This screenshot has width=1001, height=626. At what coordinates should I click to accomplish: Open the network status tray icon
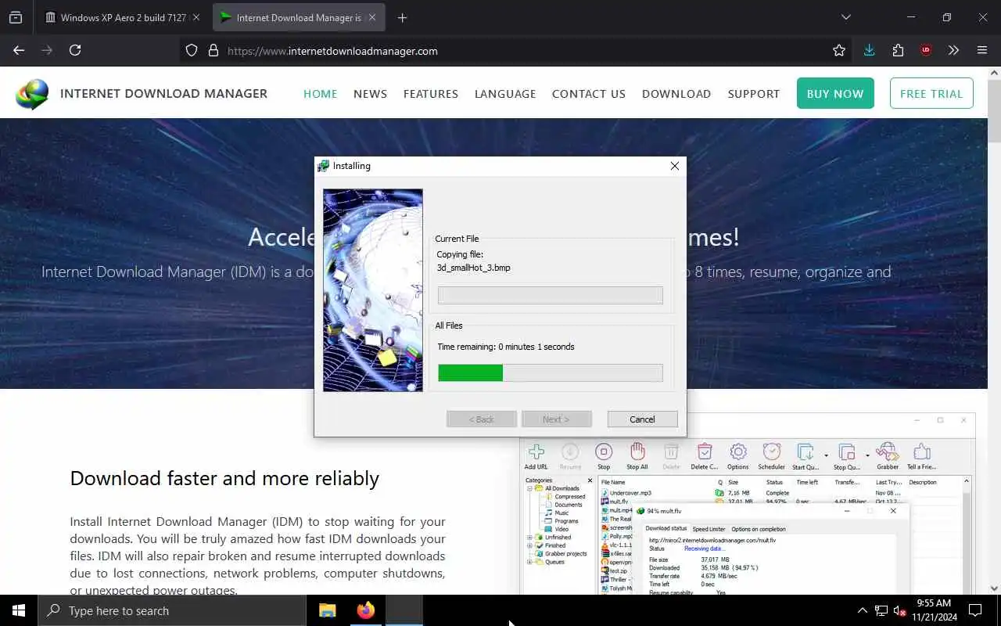coord(881,610)
